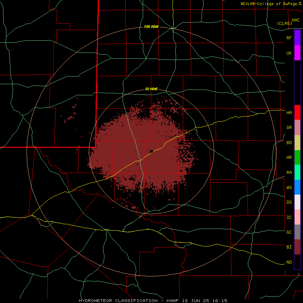The height and width of the screenshot is (303, 303).
Task: Click the HHC product label
Action: pyautogui.click(x=296, y=20)
